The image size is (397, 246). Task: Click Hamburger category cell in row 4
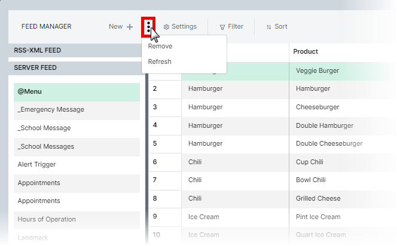tap(235, 126)
